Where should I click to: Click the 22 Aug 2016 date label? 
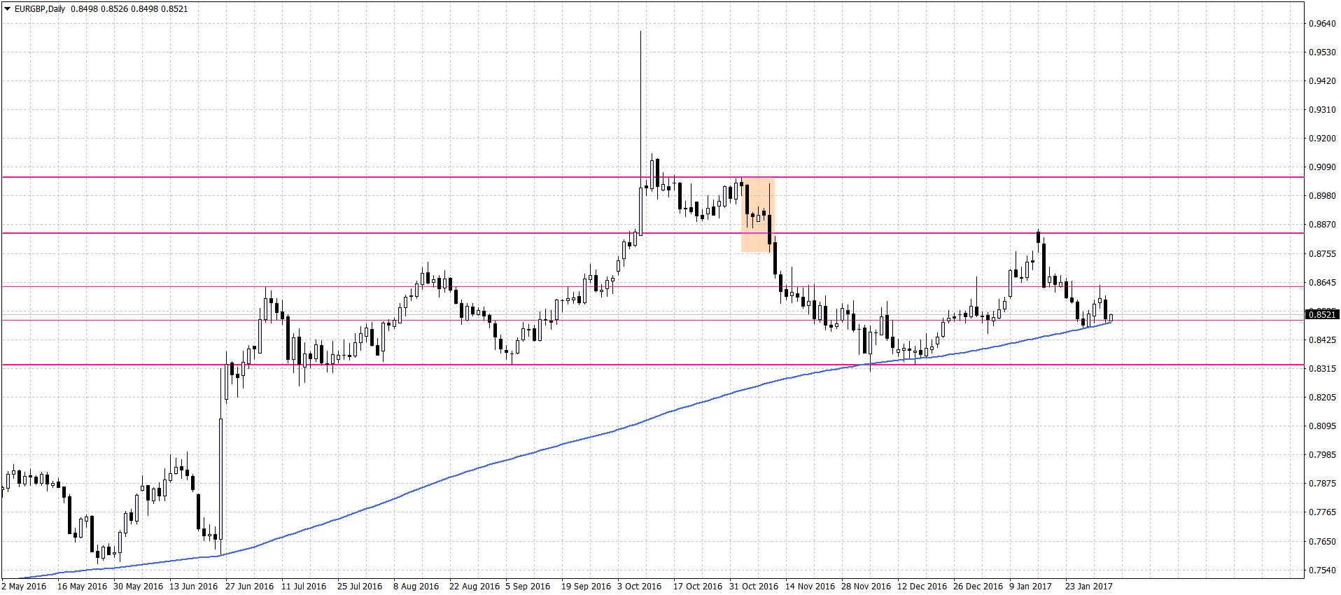click(475, 587)
